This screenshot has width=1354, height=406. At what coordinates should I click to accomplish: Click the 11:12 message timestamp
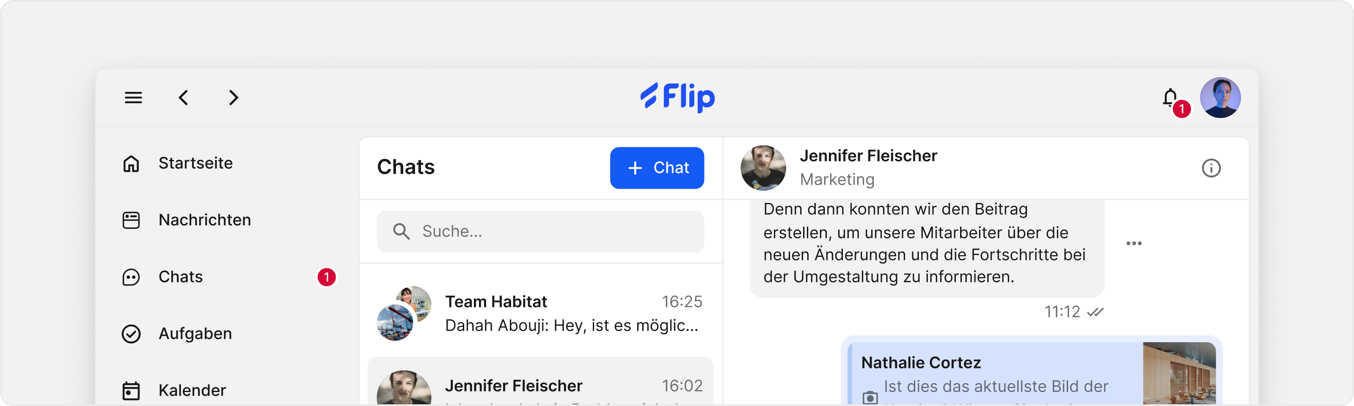tap(1062, 312)
